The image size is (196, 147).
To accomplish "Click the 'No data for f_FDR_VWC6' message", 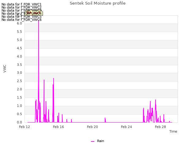I will [21, 20].
